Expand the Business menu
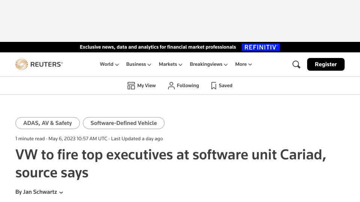The image size is (360, 202). [139, 64]
